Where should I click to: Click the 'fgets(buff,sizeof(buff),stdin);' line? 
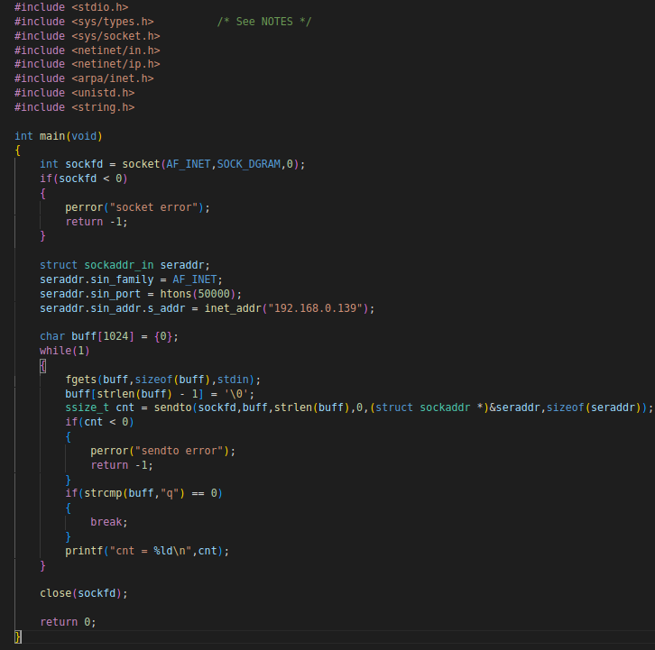point(163,380)
